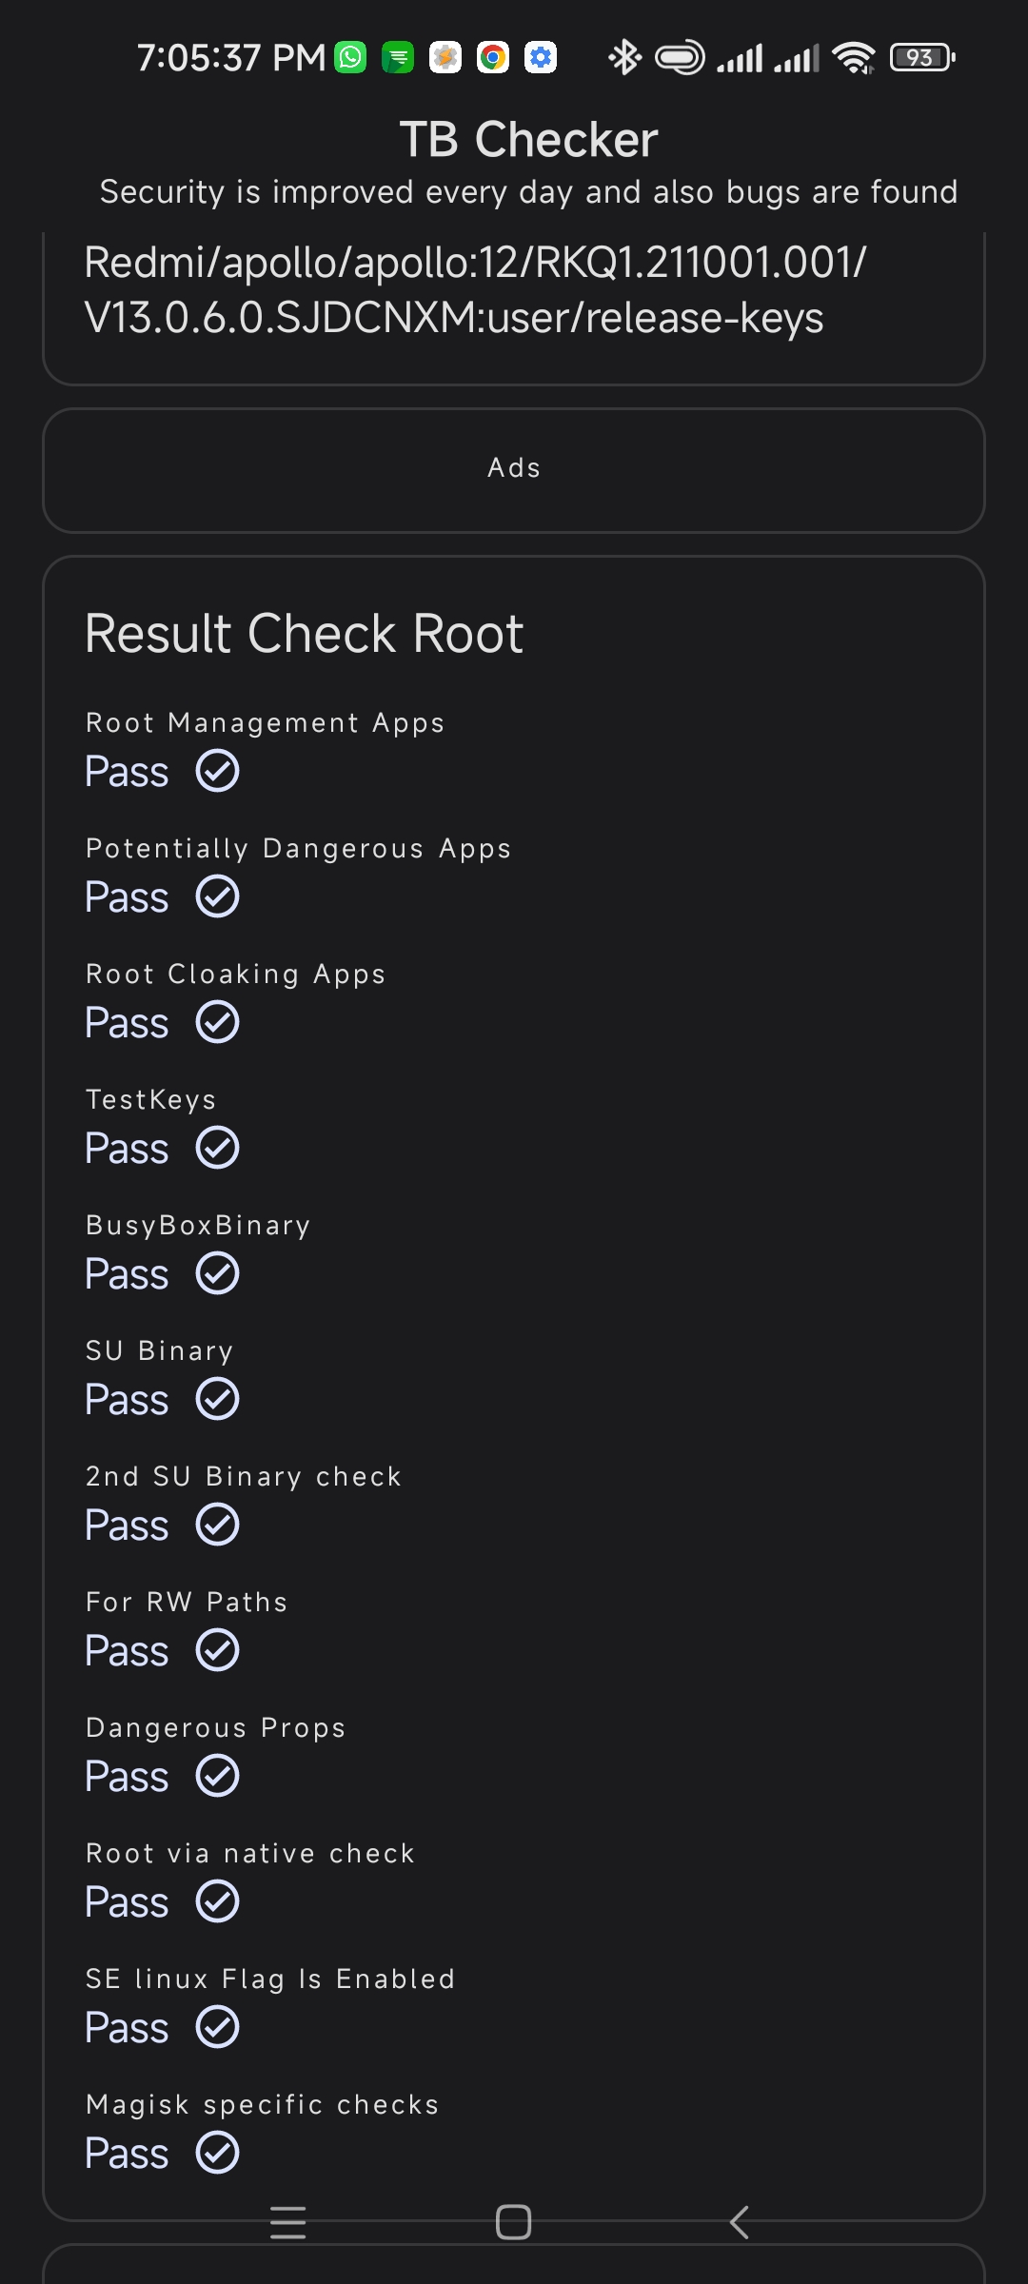The image size is (1028, 2284).
Task: Tap the Magisk specific checks checkmark icon
Action: click(217, 2153)
